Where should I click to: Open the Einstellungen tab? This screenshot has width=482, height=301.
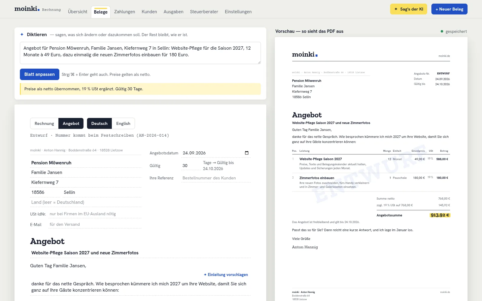click(238, 12)
